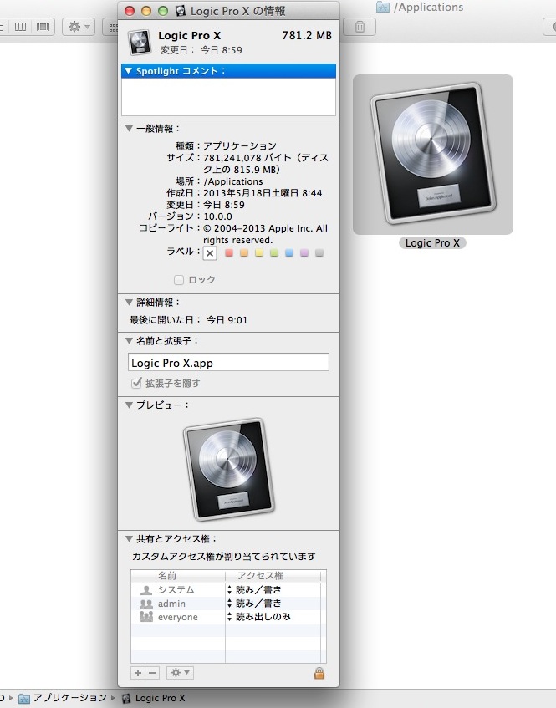Zoom the info window with green button
Image resolution: width=556 pixels, height=708 pixels.
pos(163,11)
